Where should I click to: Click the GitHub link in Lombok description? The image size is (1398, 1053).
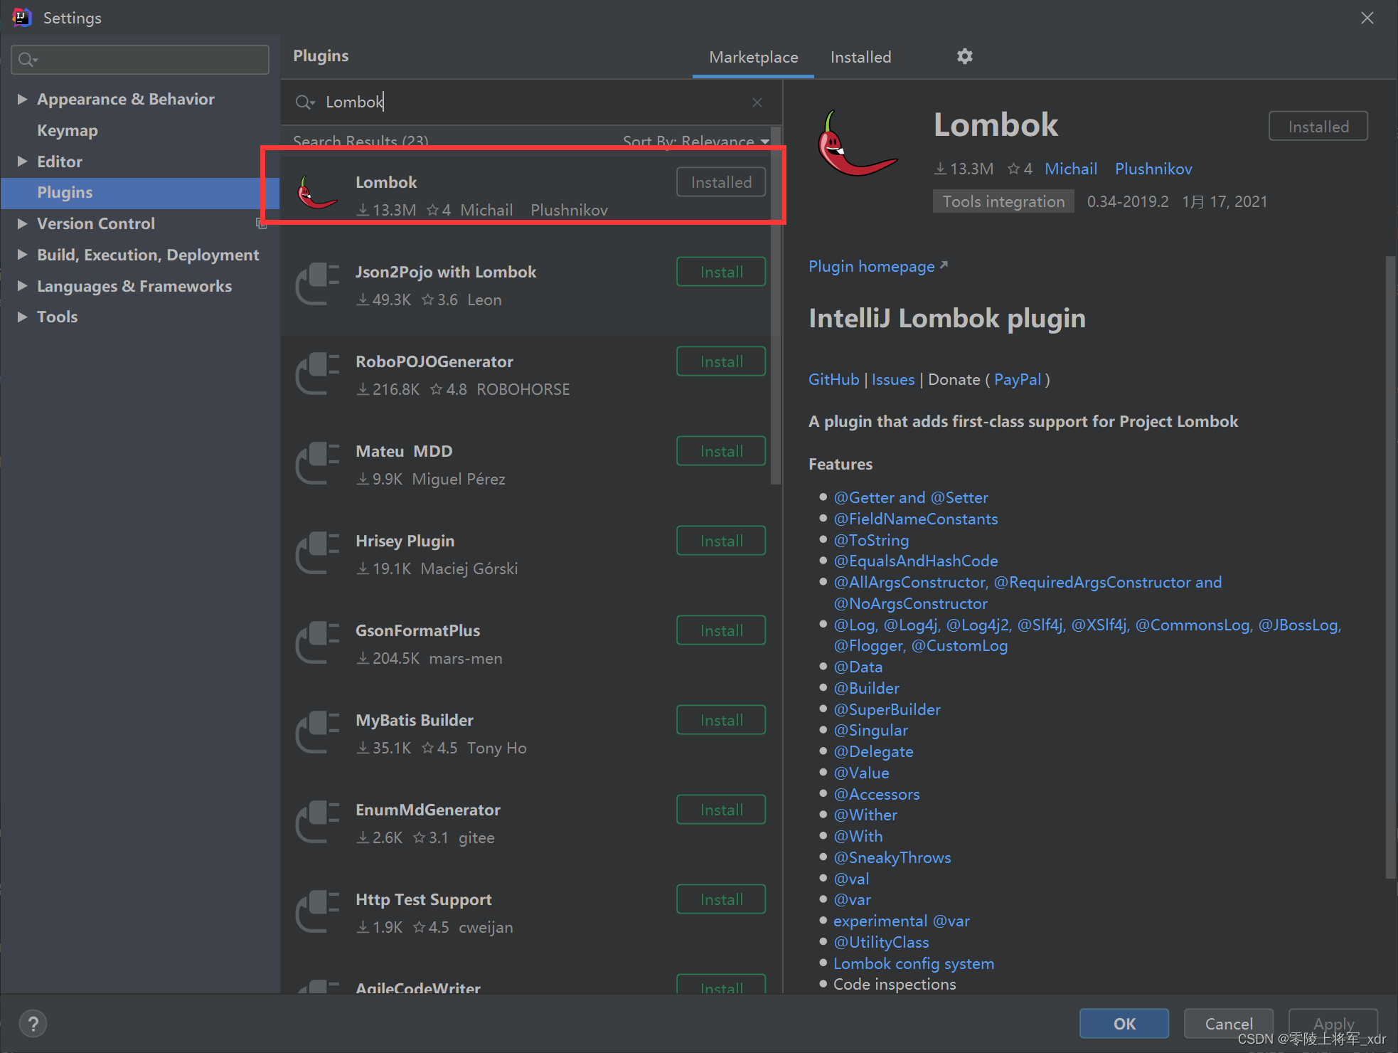tap(830, 379)
